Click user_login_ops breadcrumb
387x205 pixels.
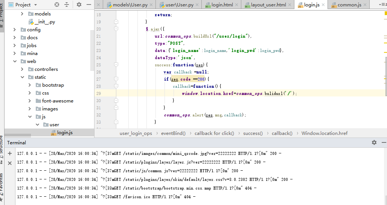[x=136, y=133]
